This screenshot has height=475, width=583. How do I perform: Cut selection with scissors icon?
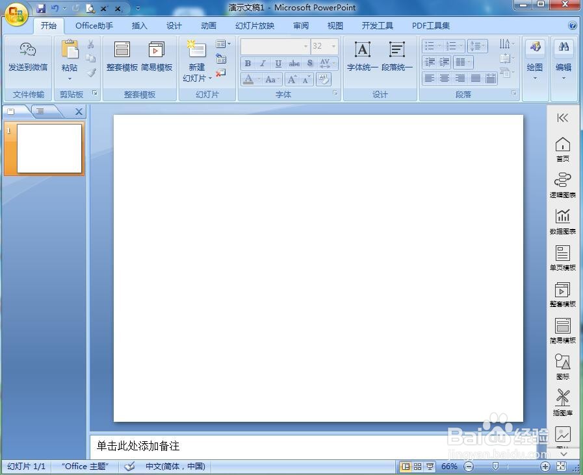coord(91,45)
